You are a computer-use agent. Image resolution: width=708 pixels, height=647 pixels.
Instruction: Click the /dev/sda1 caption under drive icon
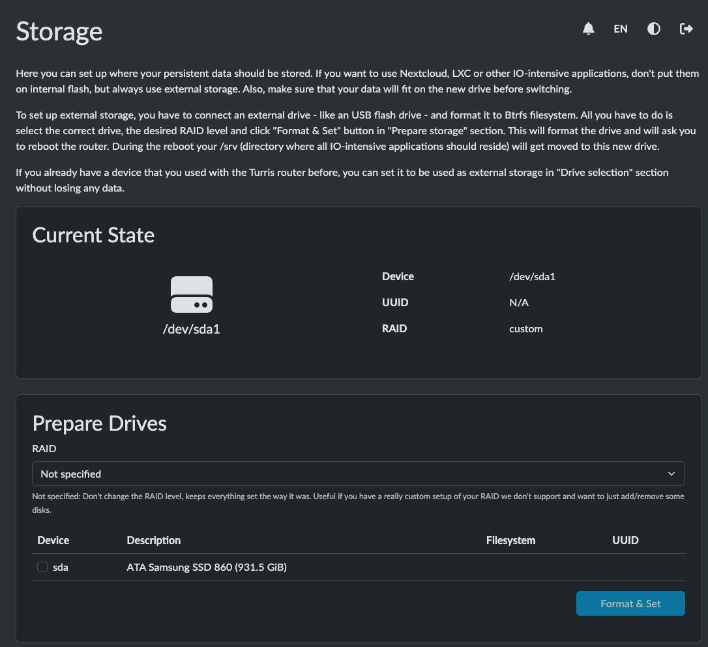coord(192,329)
